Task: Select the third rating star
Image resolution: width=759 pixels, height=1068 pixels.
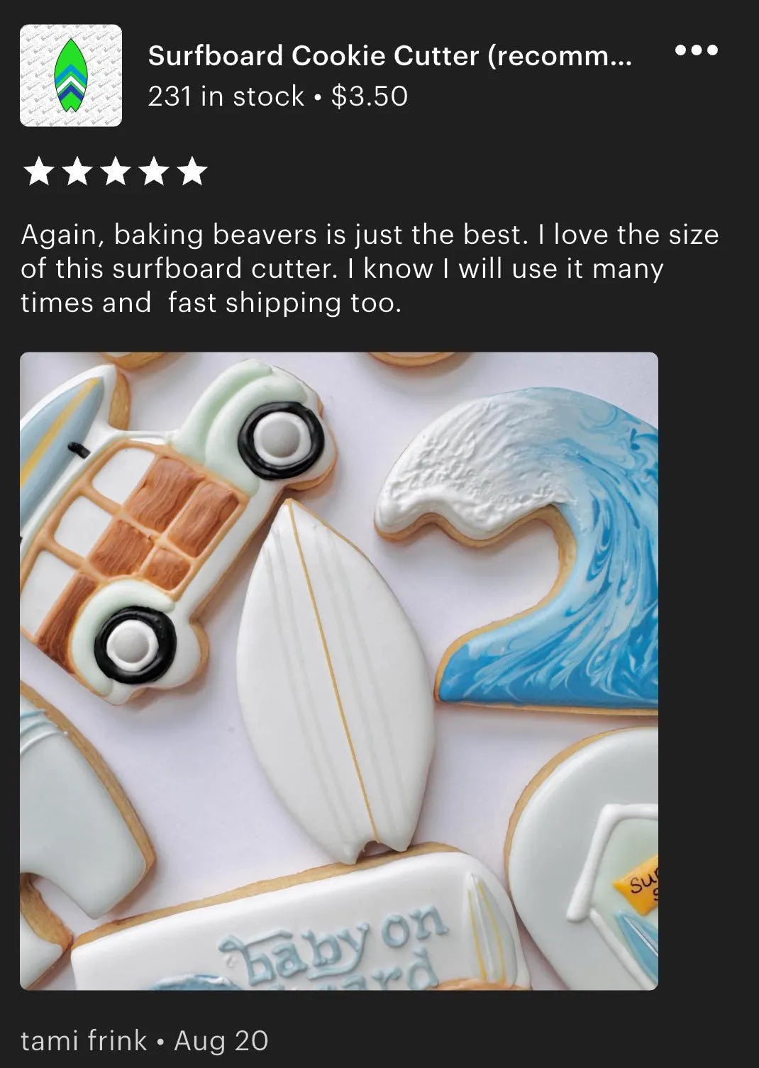Action: click(x=115, y=172)
